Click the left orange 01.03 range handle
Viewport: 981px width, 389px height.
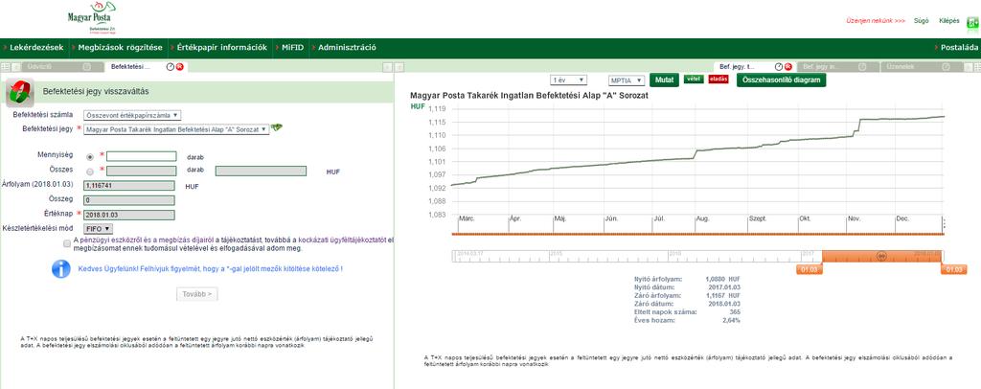pos(809,269)
